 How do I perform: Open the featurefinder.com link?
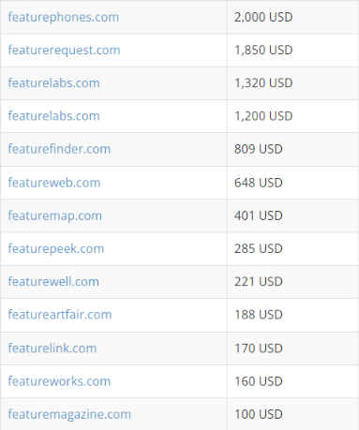[59, 149]
